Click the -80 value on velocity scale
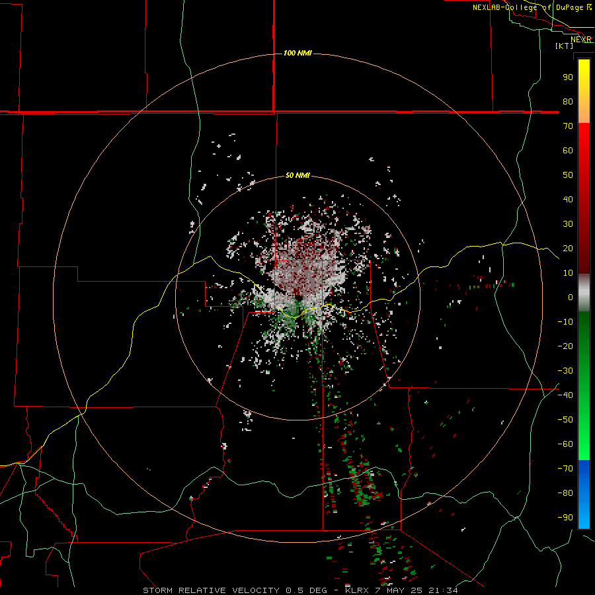 (565, 493)
